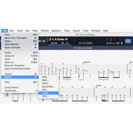Click Save in the File menu
The width and height of the screenshot is (133, 133).
click(x=20, y=59)
